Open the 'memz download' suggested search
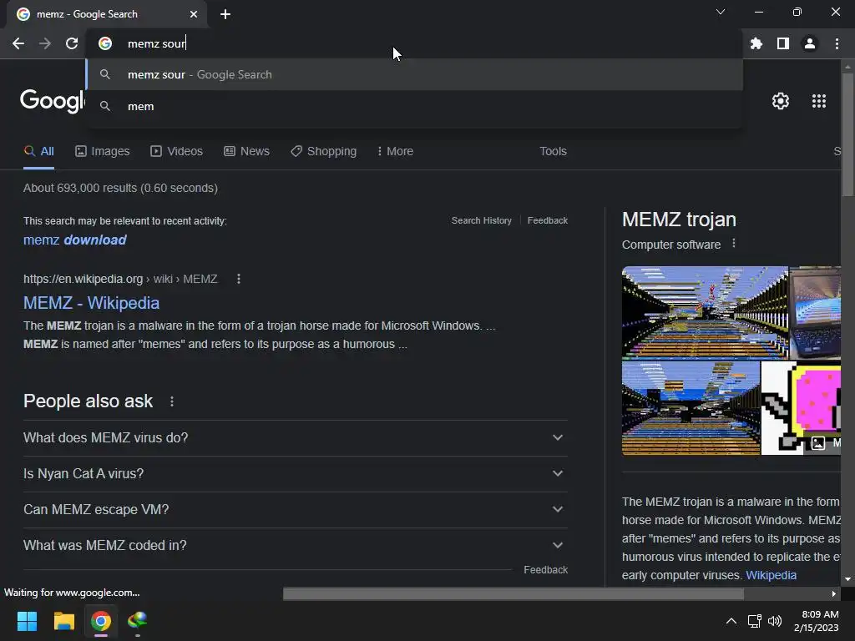The height and width of the screenshot is (641, 855). click(74, 240)
